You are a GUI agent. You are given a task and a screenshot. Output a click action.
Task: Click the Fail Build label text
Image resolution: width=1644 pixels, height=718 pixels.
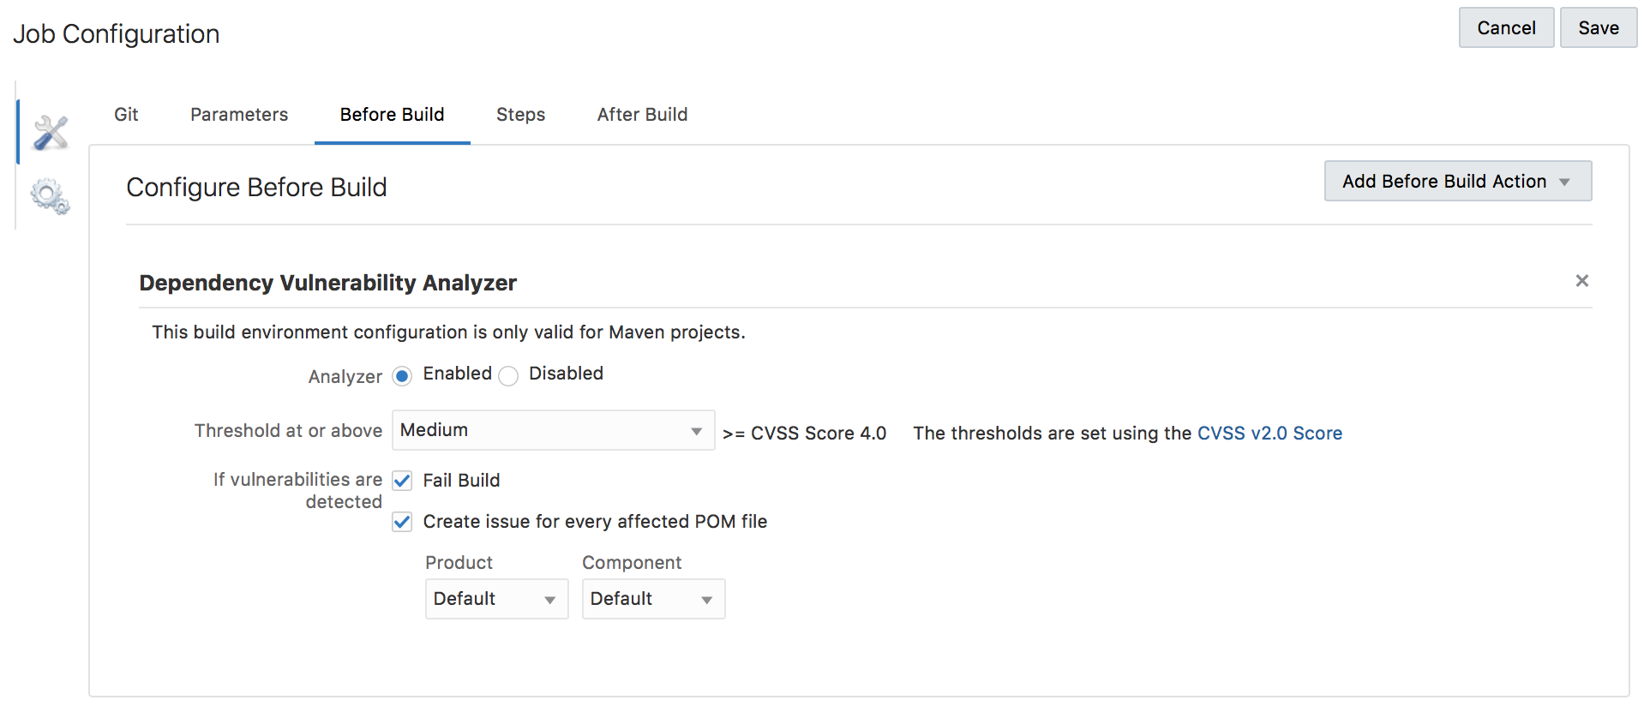tap(461, 481)
